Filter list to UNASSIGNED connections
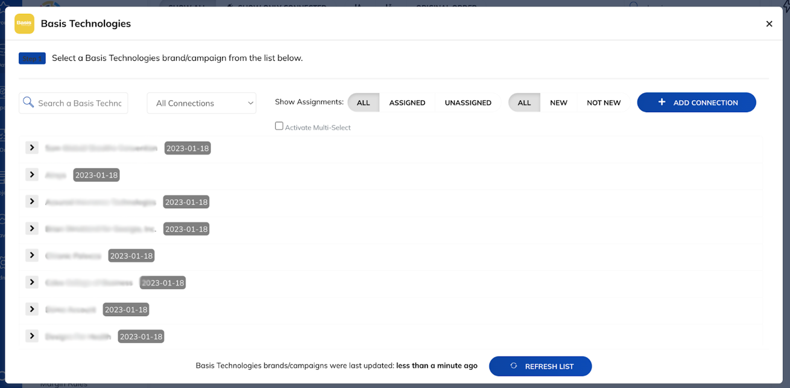This screenshot has height=388, width=790. [468, 103]
